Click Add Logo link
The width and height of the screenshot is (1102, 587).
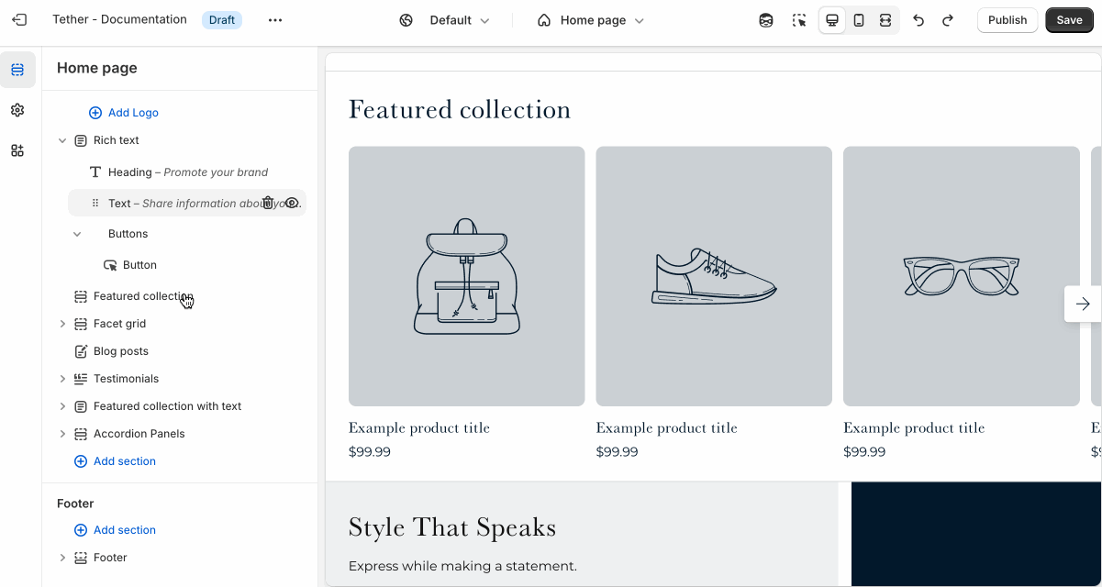(124, 113)
